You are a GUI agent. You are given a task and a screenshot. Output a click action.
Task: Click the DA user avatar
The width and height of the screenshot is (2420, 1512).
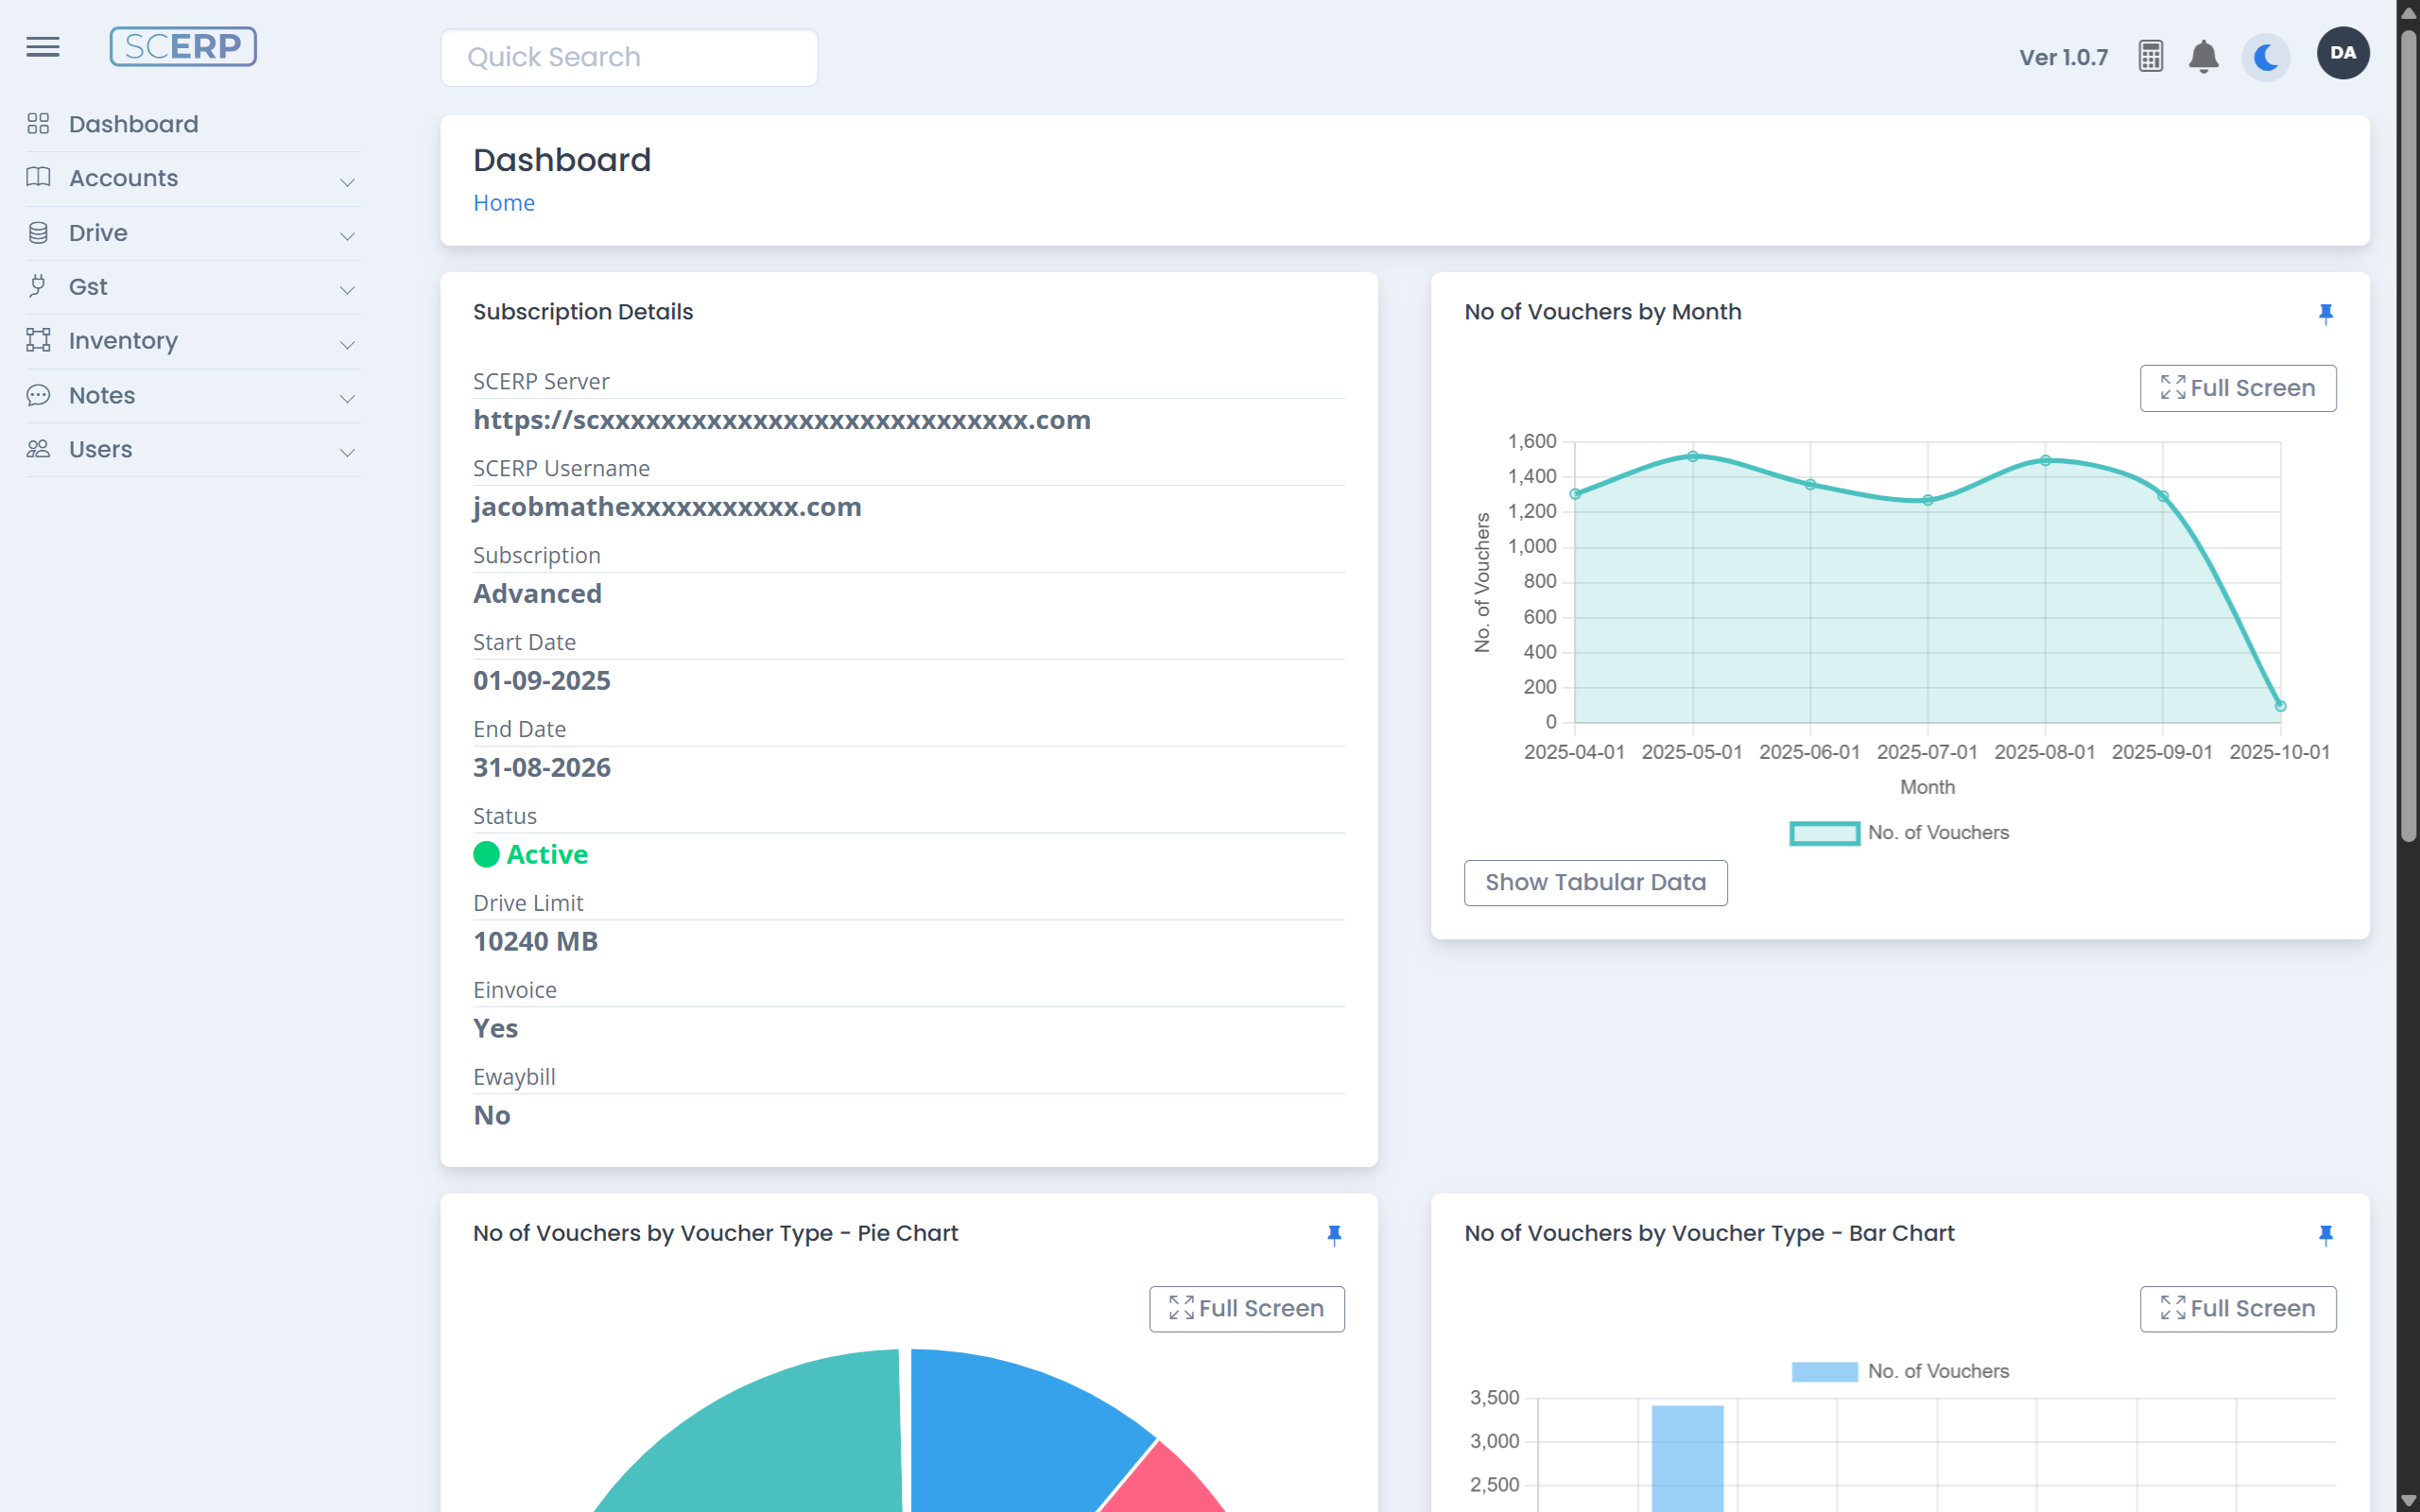pyautogui.click(x=2342, y=54)
